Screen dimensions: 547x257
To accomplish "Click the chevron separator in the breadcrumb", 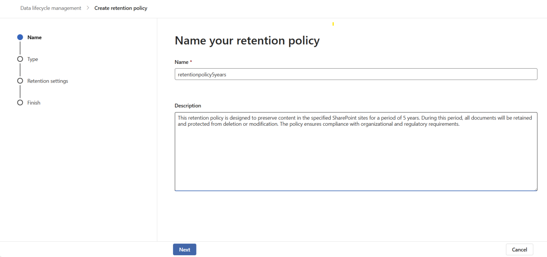I will pyautogui.click(x=87, y=8).
